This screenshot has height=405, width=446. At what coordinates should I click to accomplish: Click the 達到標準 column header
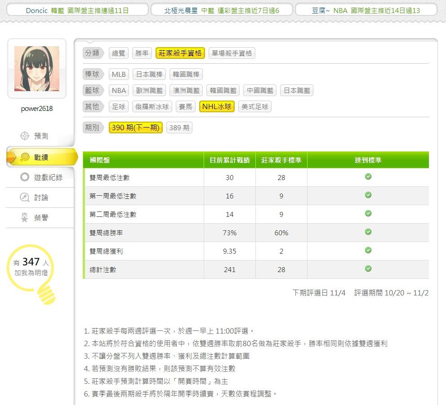click(x=368, y=160)
